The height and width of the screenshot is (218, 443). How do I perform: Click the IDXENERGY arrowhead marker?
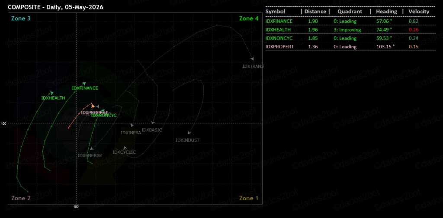tap(92, 148)
